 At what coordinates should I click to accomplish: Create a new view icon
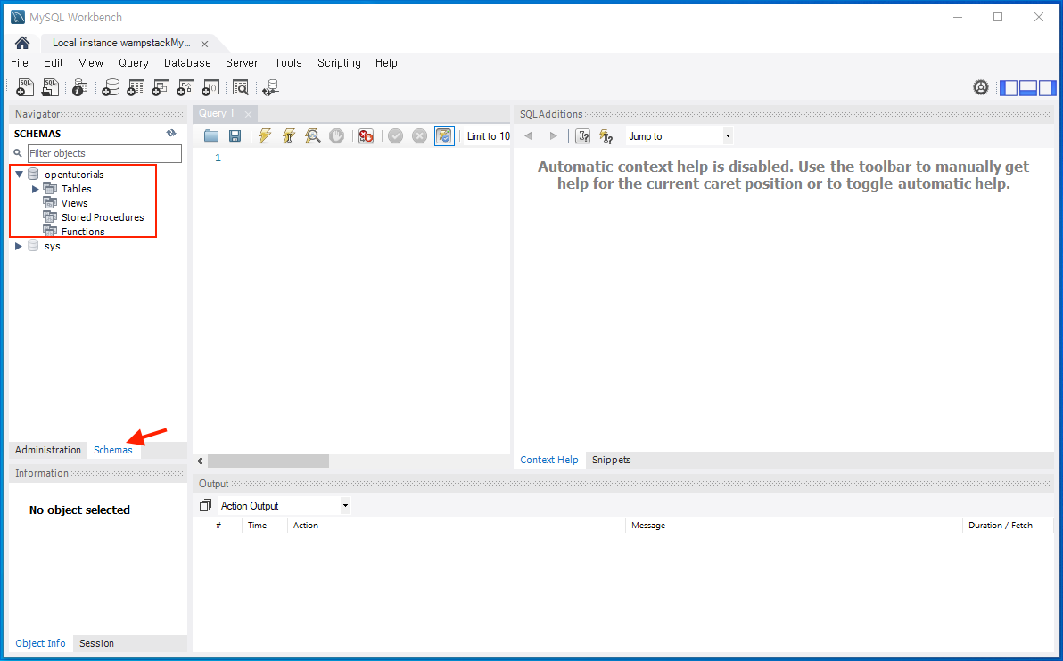pyautogui.click(x=161, y=87)
